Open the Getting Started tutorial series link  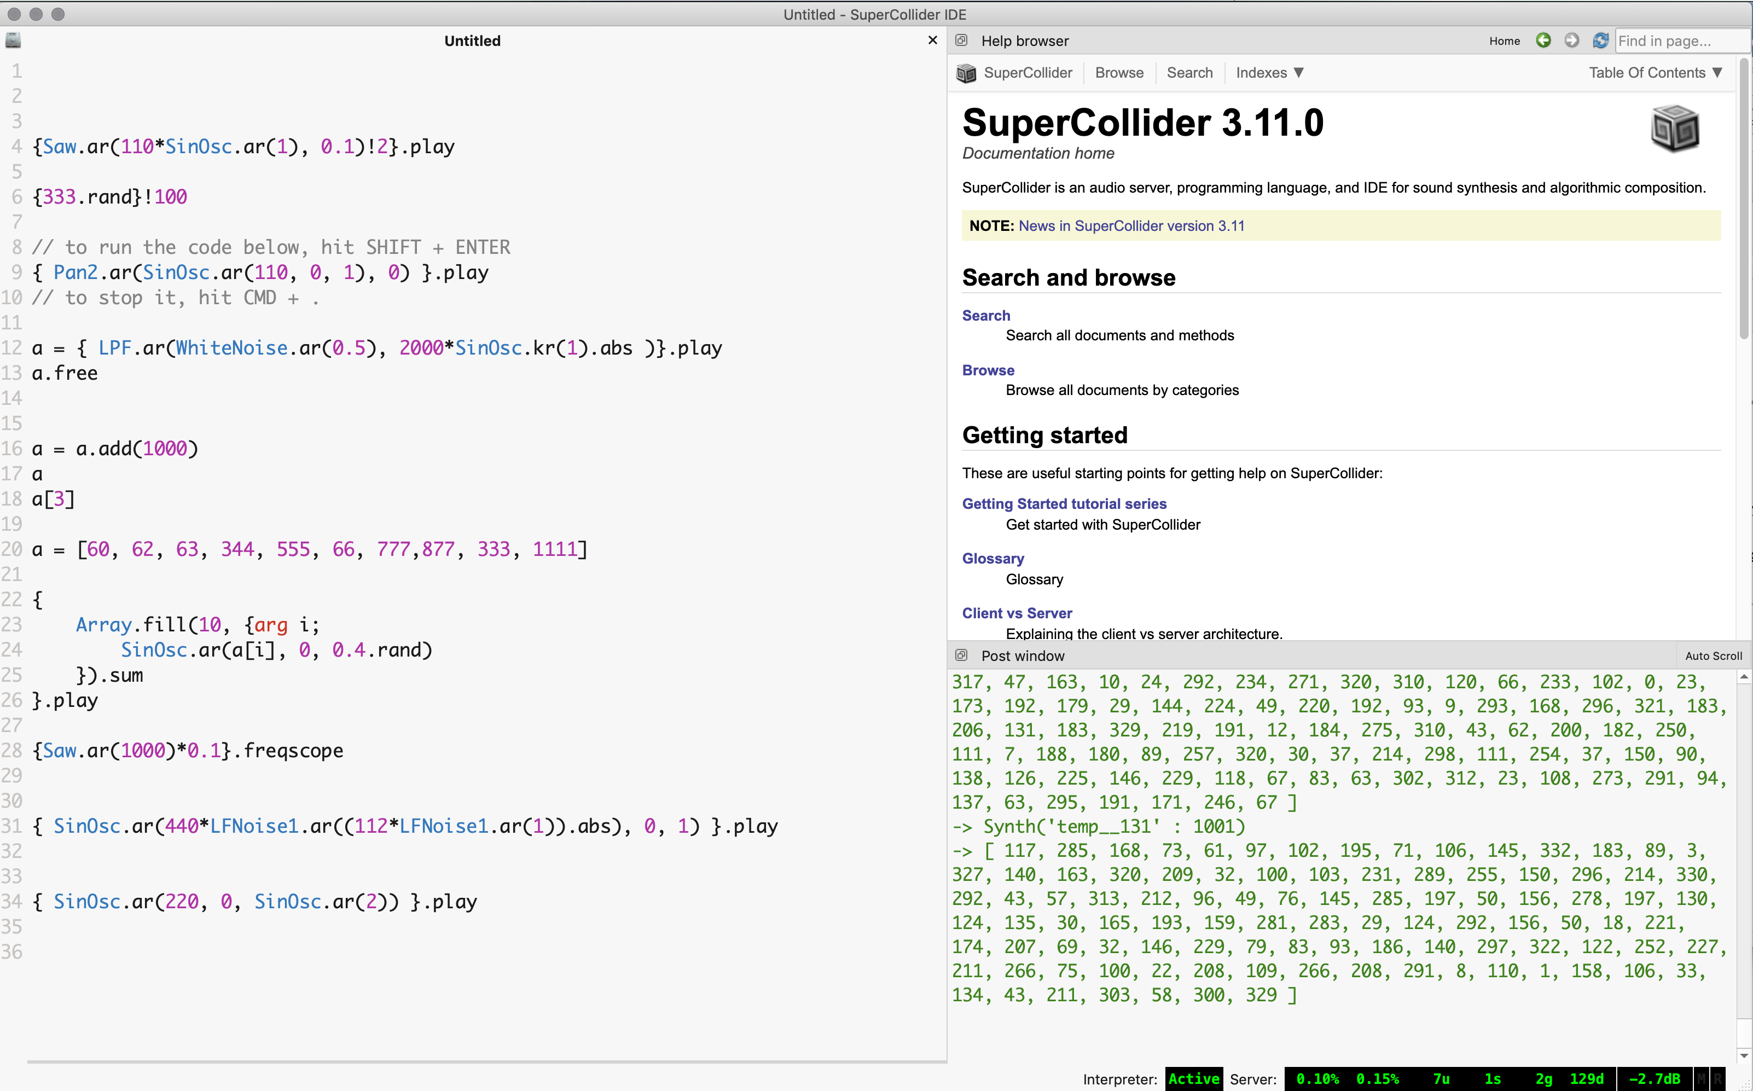coord(1063,503)
